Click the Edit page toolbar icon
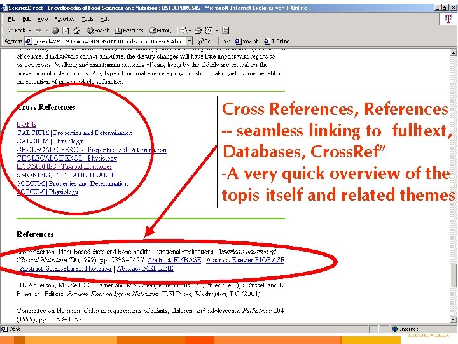The width and height of the screenshot is (458, 344). tap(209, 31)
